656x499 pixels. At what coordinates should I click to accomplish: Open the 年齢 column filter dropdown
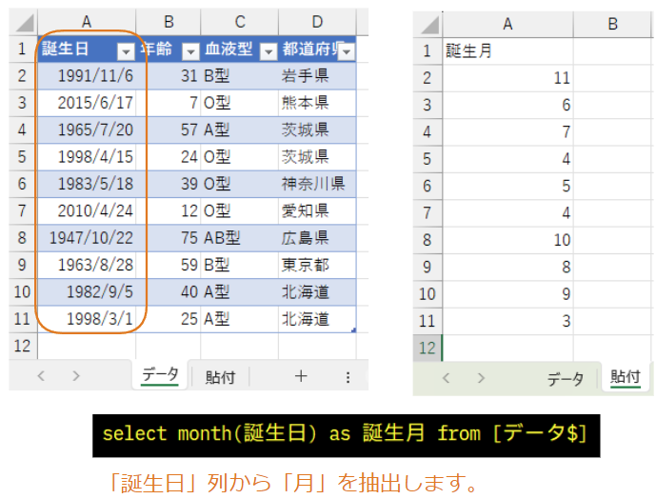click(190, 51)
